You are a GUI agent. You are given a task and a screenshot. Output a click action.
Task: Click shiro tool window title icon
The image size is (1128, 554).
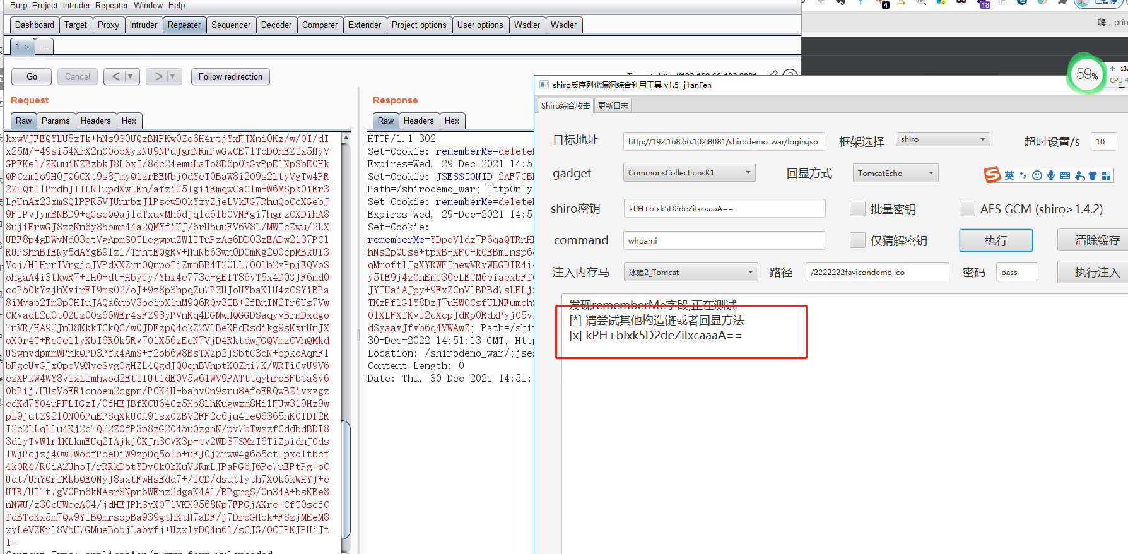(x=544, y=85)
